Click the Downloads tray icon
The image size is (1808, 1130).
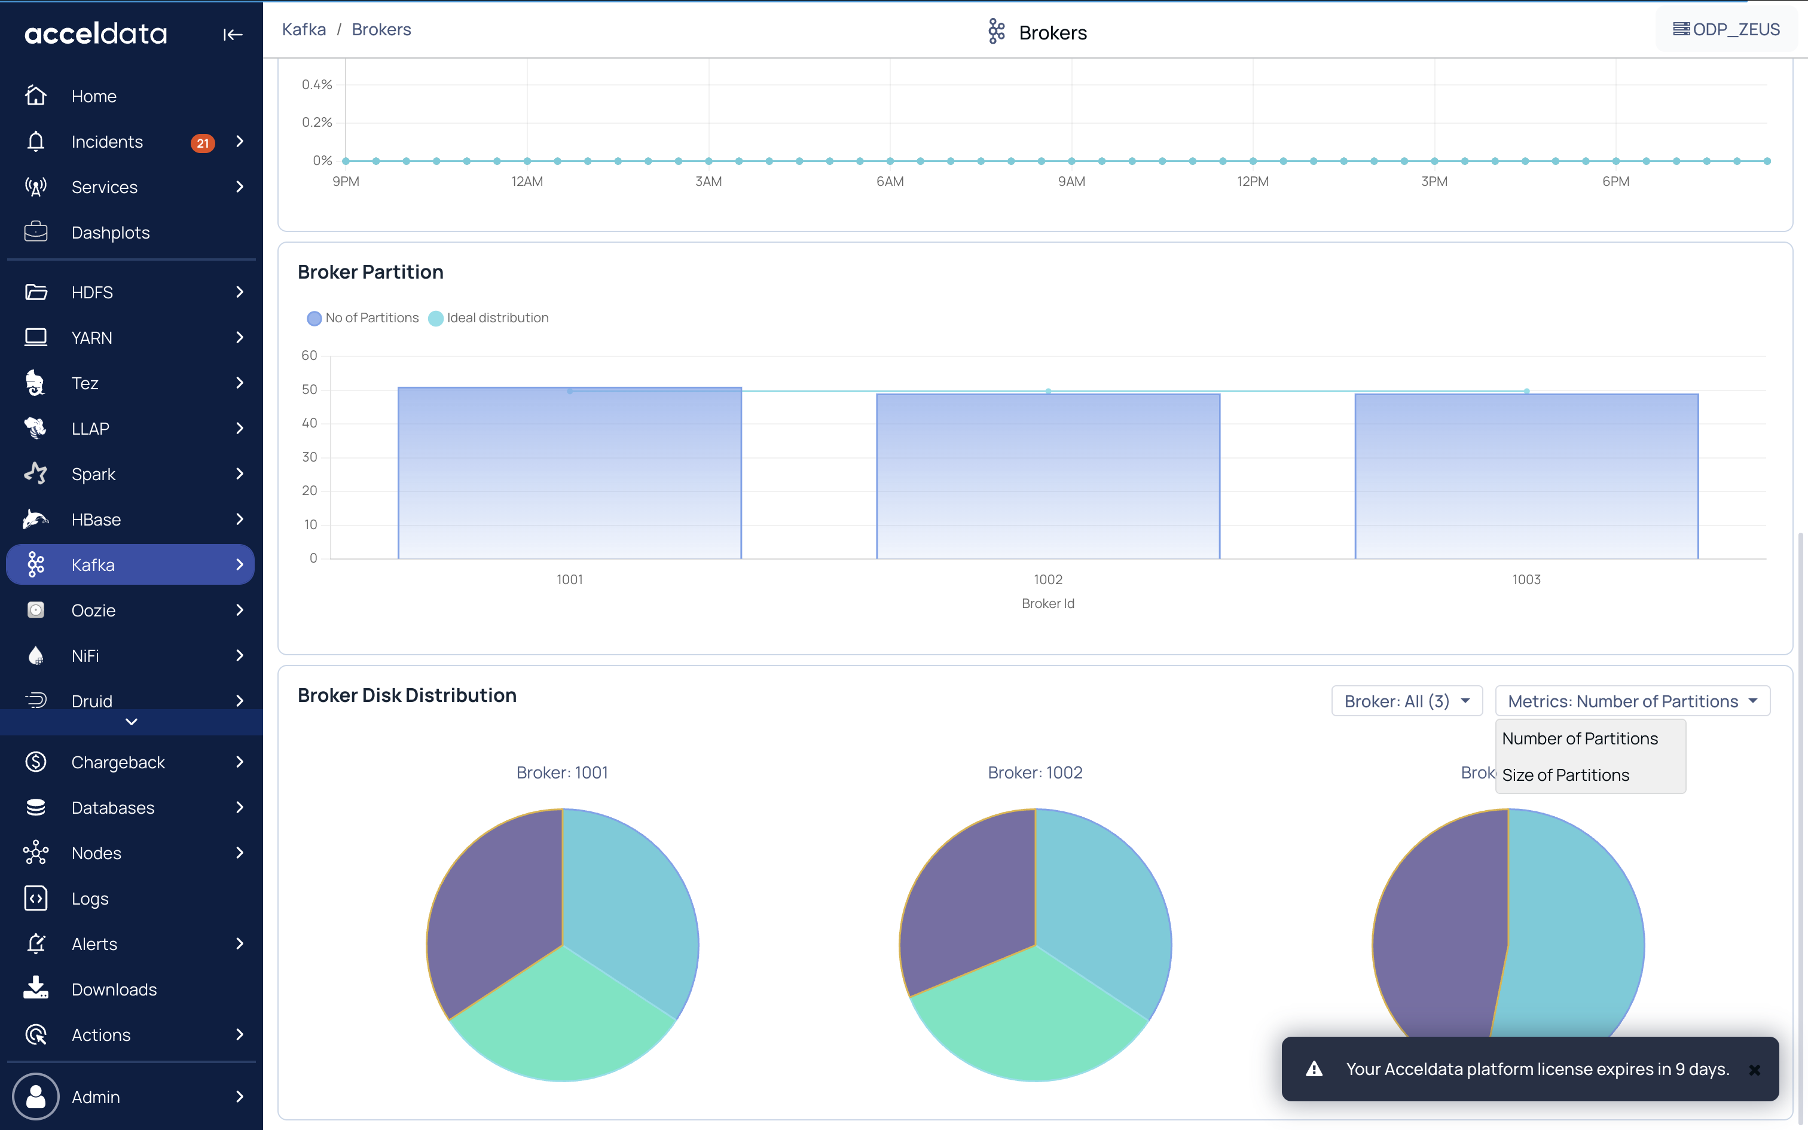[36, 988]
